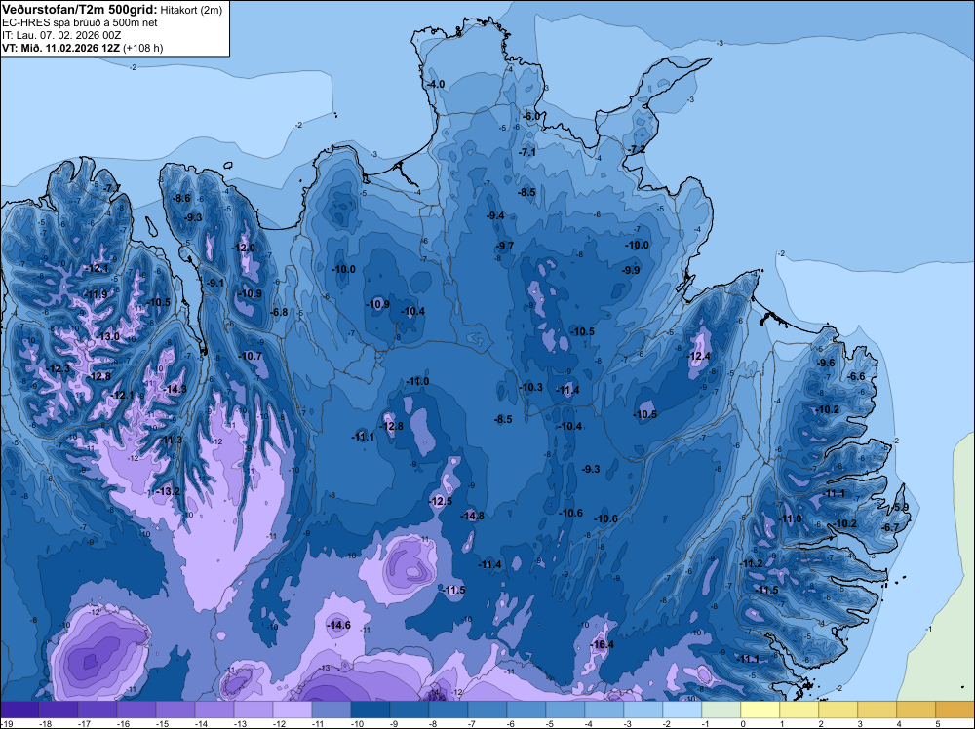Click the '-15' legend scale label
This screenshot has height=729, width=975.
(x=162, y=724)
